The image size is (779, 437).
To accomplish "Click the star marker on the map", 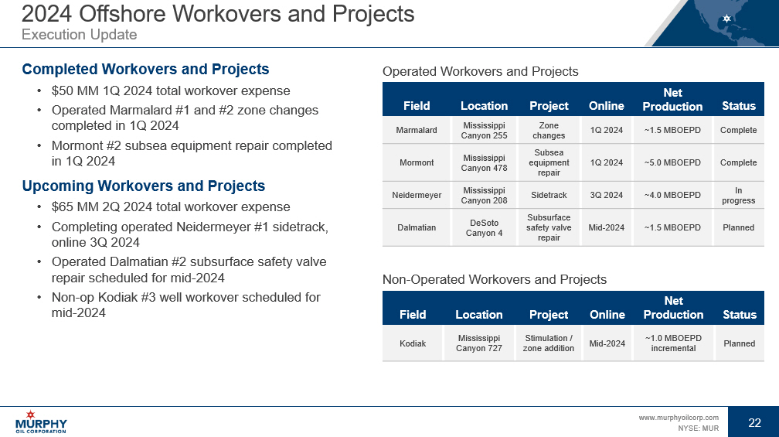I will tap(726, 19).
